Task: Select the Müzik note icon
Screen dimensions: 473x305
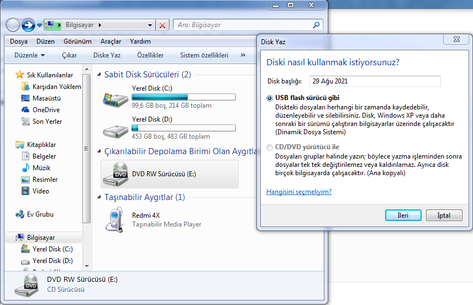Action: (25, 167)
